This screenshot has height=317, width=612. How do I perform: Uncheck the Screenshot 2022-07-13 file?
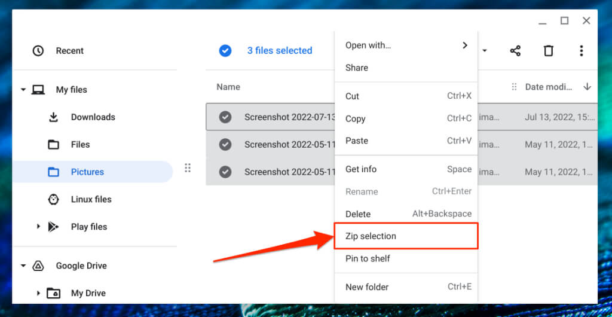point(225,117)
